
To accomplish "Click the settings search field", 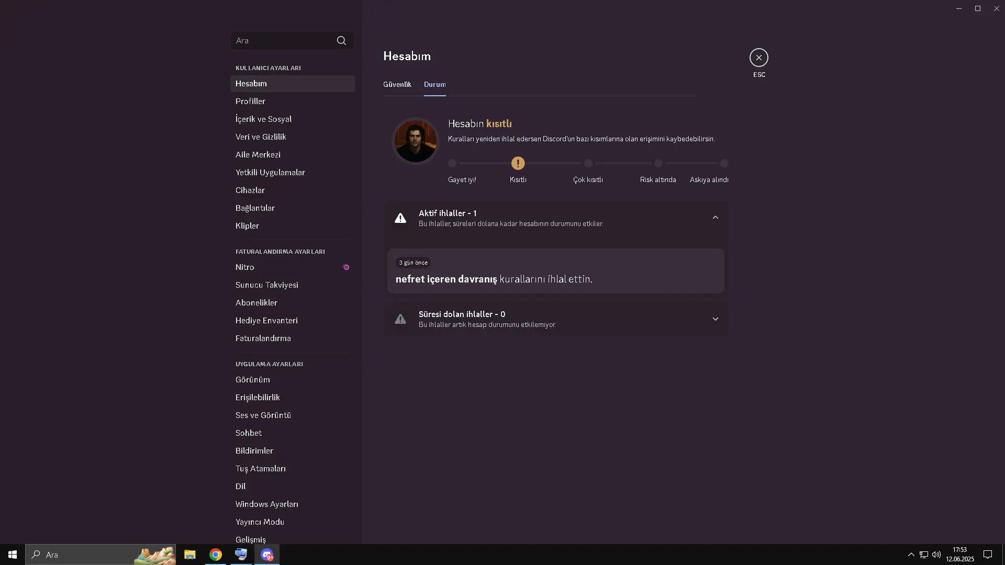I will coord(293,41).
